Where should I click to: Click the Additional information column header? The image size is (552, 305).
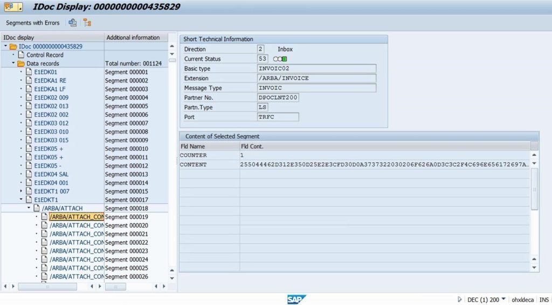(136, 37)
